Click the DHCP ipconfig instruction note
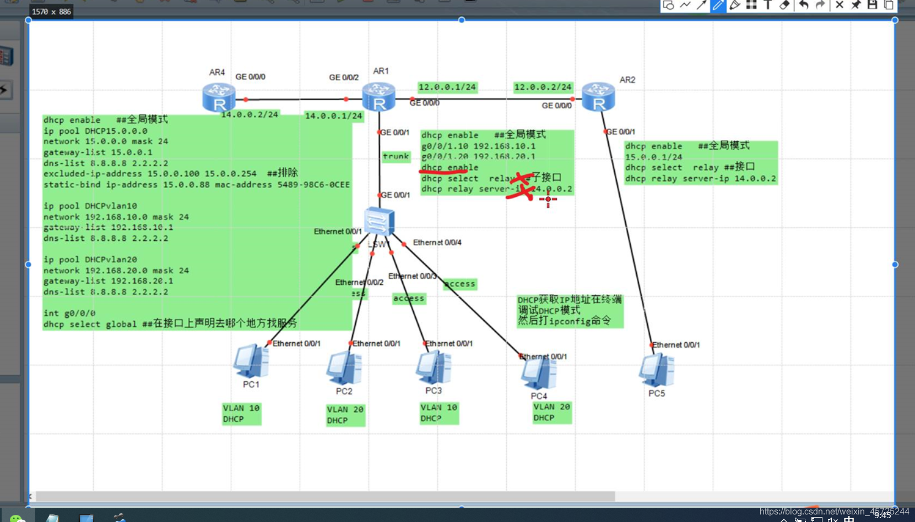 (570, 310)
